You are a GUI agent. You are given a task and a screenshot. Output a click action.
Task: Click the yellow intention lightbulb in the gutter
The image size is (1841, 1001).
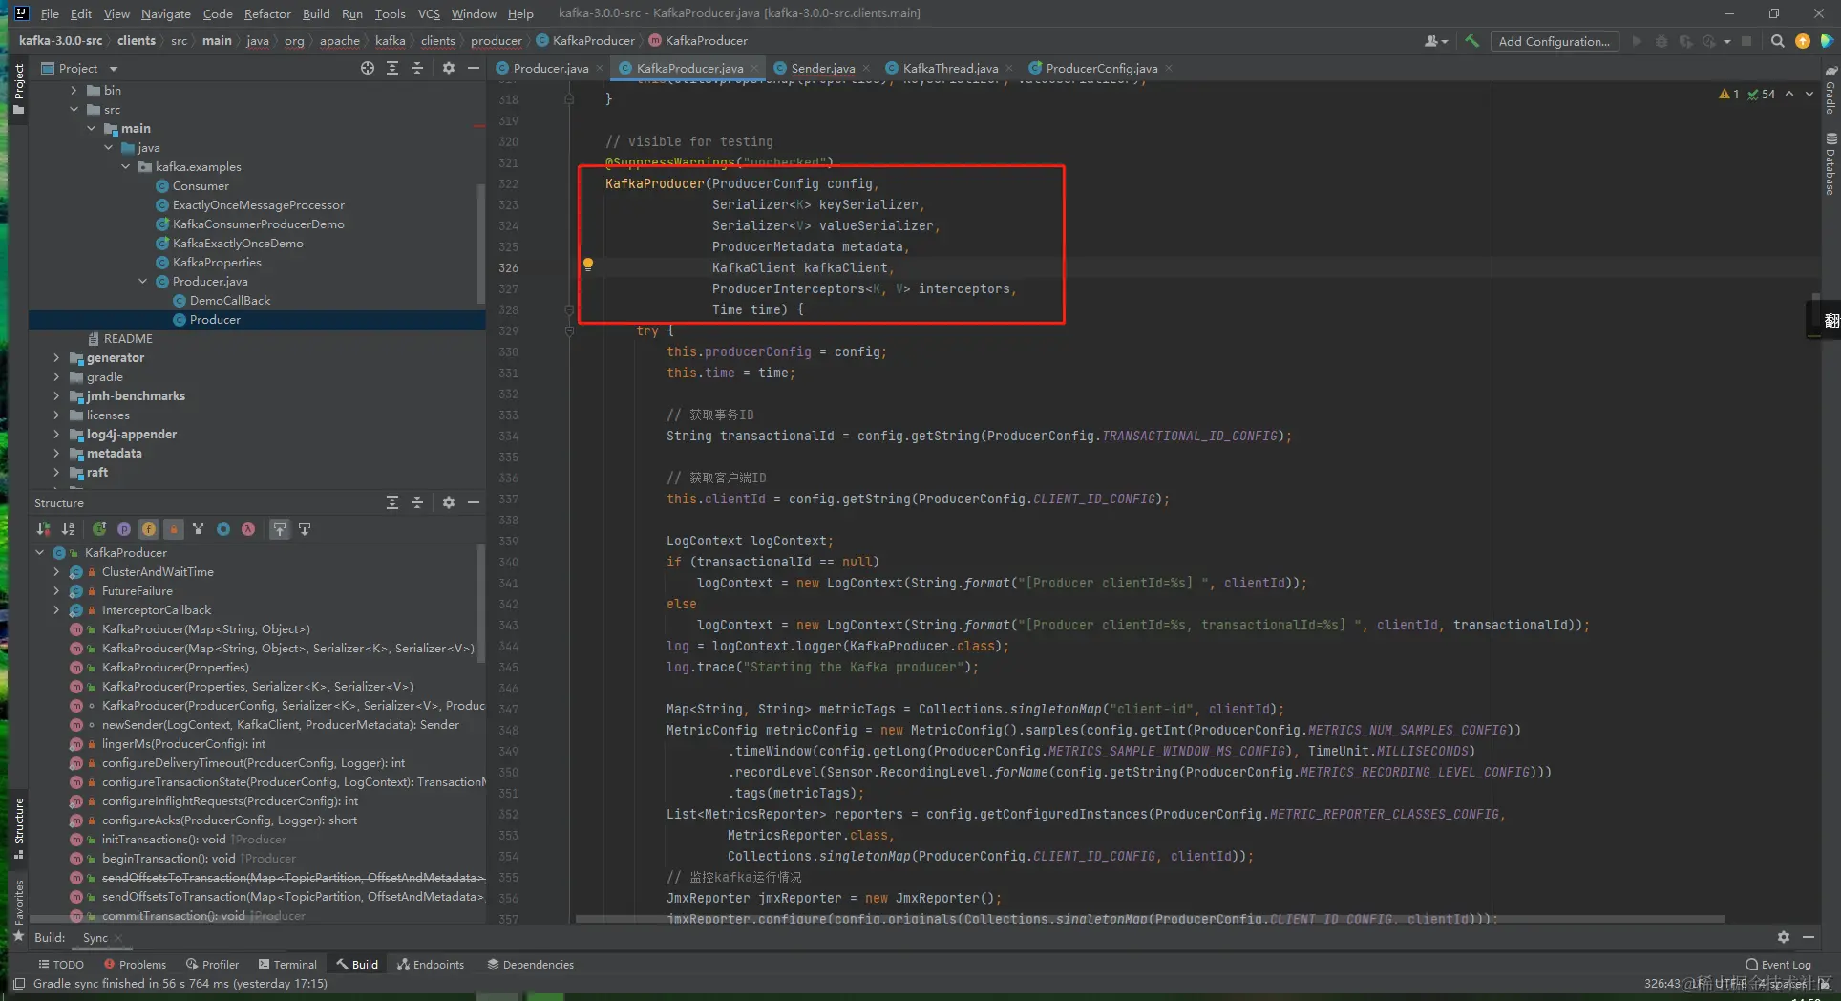588,265
